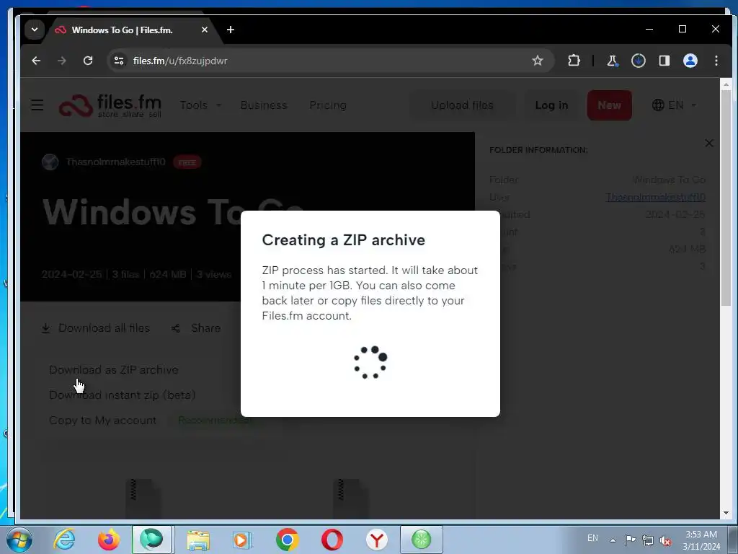Click the red New button
The image size is (738, 554).
point(610,105)
